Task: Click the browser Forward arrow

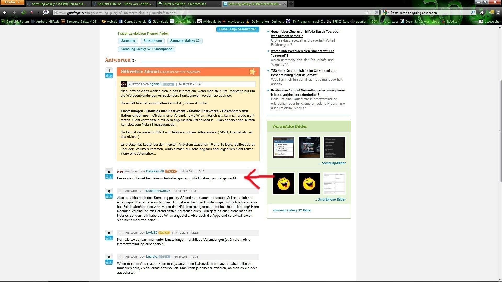Action: tap(14, 13)
